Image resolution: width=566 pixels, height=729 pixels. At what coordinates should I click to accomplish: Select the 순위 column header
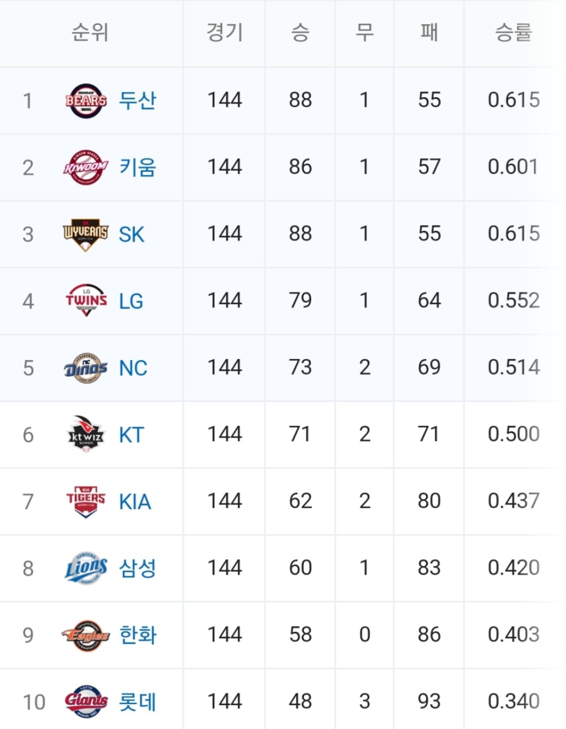[90, 32]
